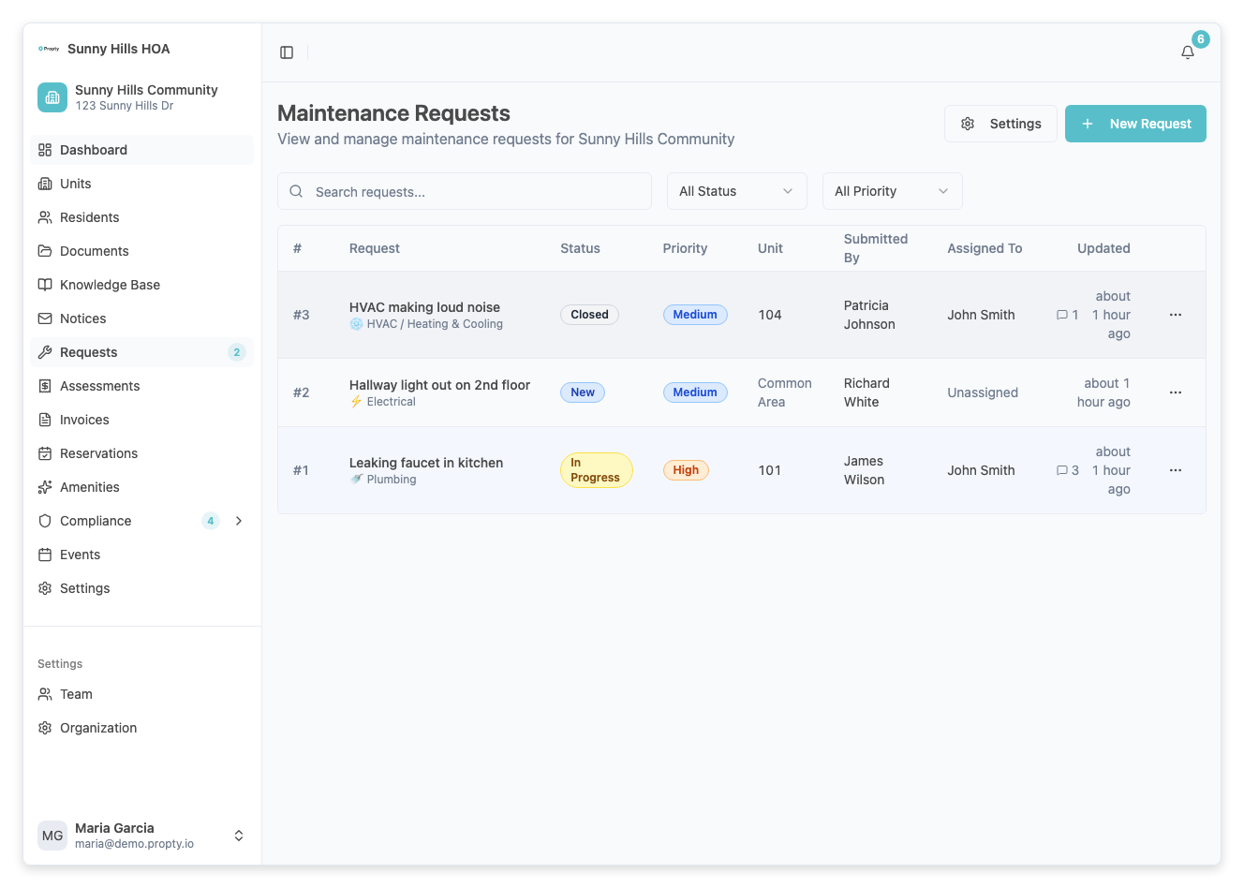This screenshot has width=1244, height=888.
Task: Toggle the sidebar collapse icon
Action: 286,52
